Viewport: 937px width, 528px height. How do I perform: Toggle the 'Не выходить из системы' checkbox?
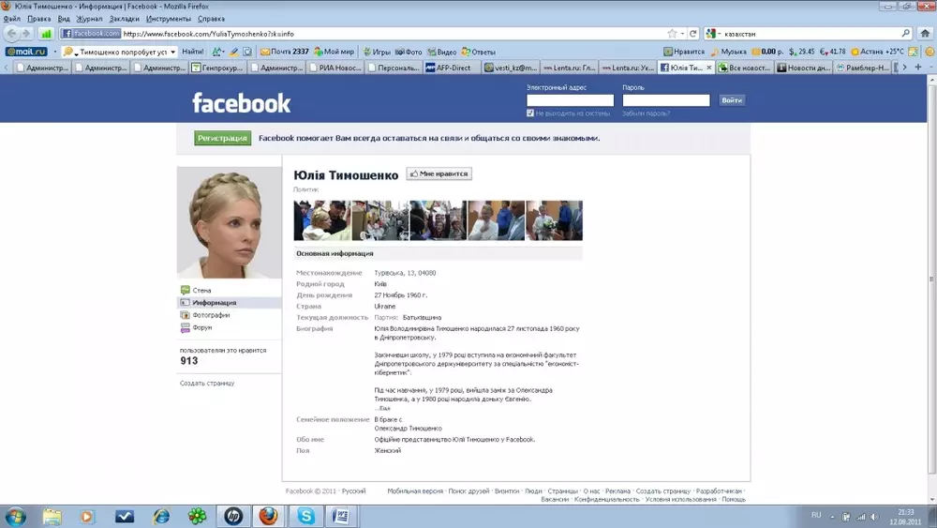click(530, 113)
